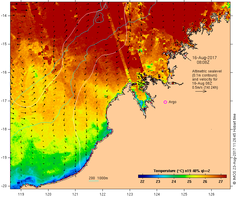Click the longitude label '122'

pos(103,194)
